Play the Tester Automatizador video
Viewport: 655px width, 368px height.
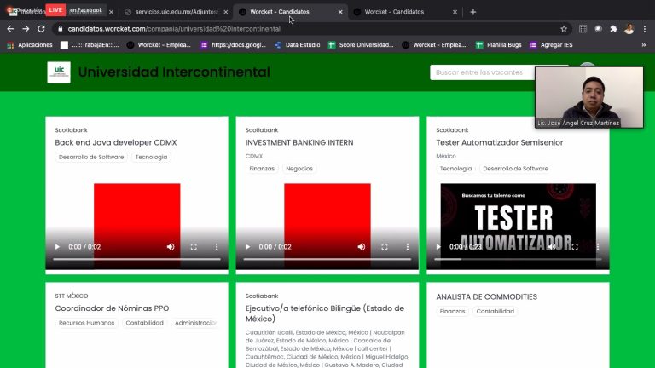(438, 246)
